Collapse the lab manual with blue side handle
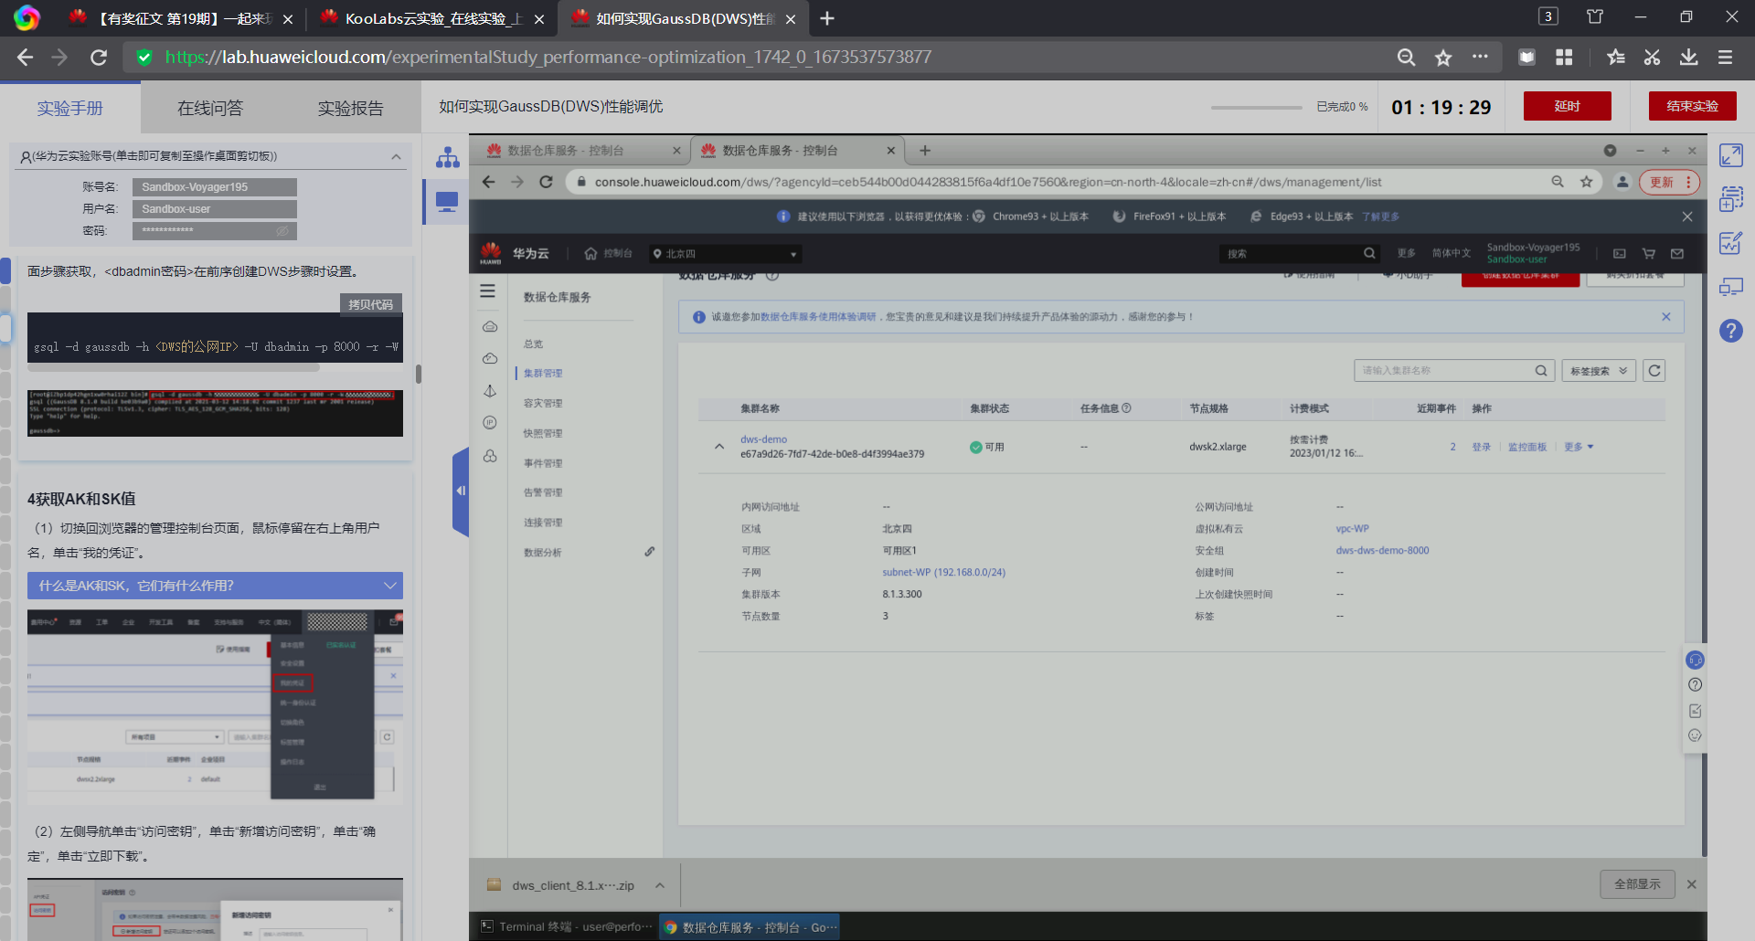Image resolution: width=1755 pixels, height=941 pixels. pyautogui.click(x=461, y=492)
